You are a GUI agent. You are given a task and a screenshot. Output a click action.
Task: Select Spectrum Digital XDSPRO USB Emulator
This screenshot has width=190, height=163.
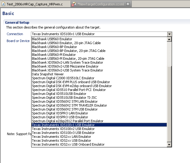[x=99, y=117]
